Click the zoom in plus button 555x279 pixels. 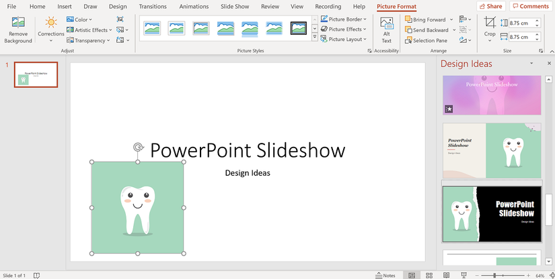click(528, 276)
